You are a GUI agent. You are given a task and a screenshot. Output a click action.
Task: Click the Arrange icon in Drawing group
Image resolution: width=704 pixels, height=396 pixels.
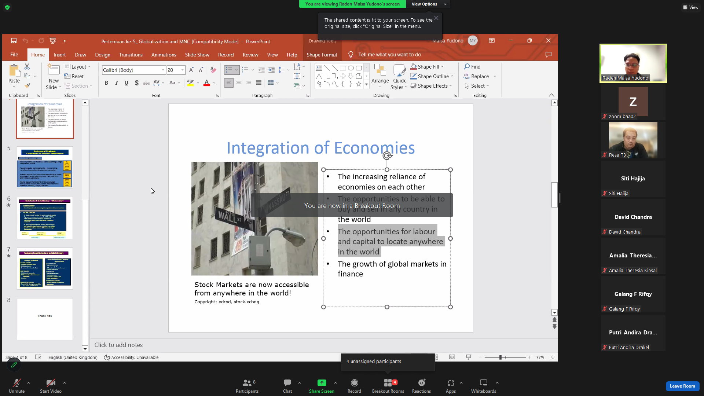point(380,70)
